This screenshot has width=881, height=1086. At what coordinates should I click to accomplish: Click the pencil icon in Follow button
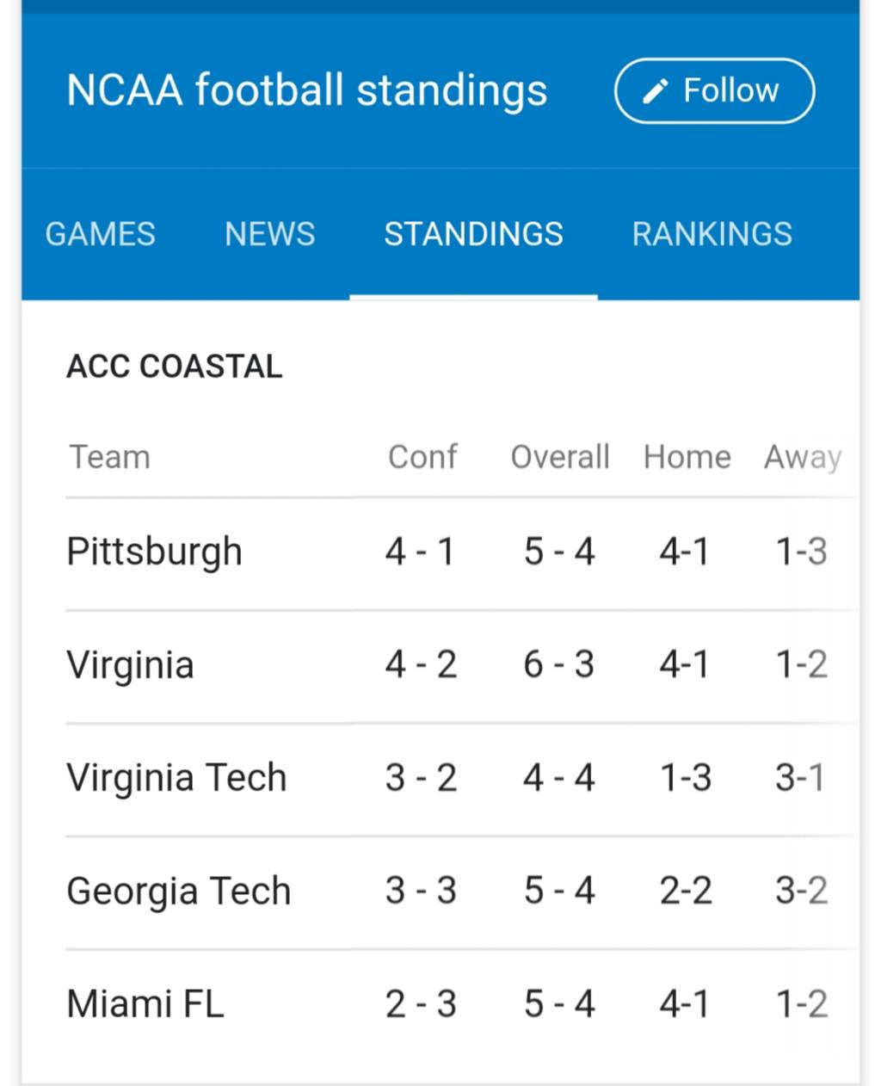pyautogui.click(x=656, y=90)
